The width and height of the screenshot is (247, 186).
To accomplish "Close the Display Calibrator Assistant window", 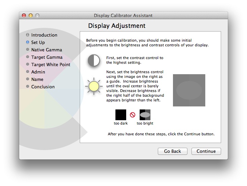I will pos(24,15).
